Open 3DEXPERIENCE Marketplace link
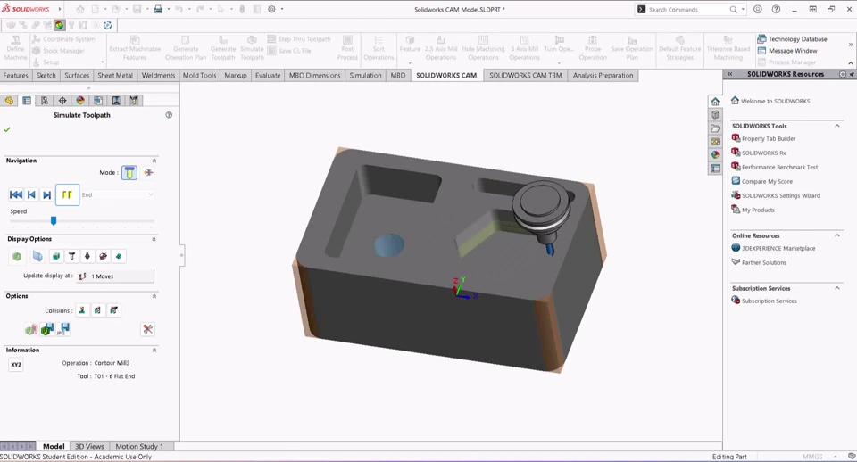The width and height of the screenshot is (857, 462). pyautogui.click(x=773, y=248)
